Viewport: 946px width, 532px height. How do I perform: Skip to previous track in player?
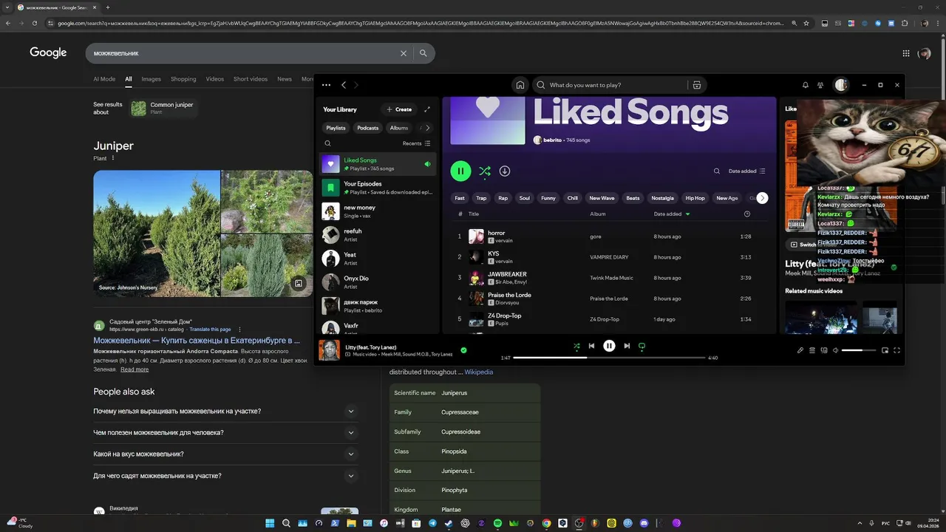point(591,346)
